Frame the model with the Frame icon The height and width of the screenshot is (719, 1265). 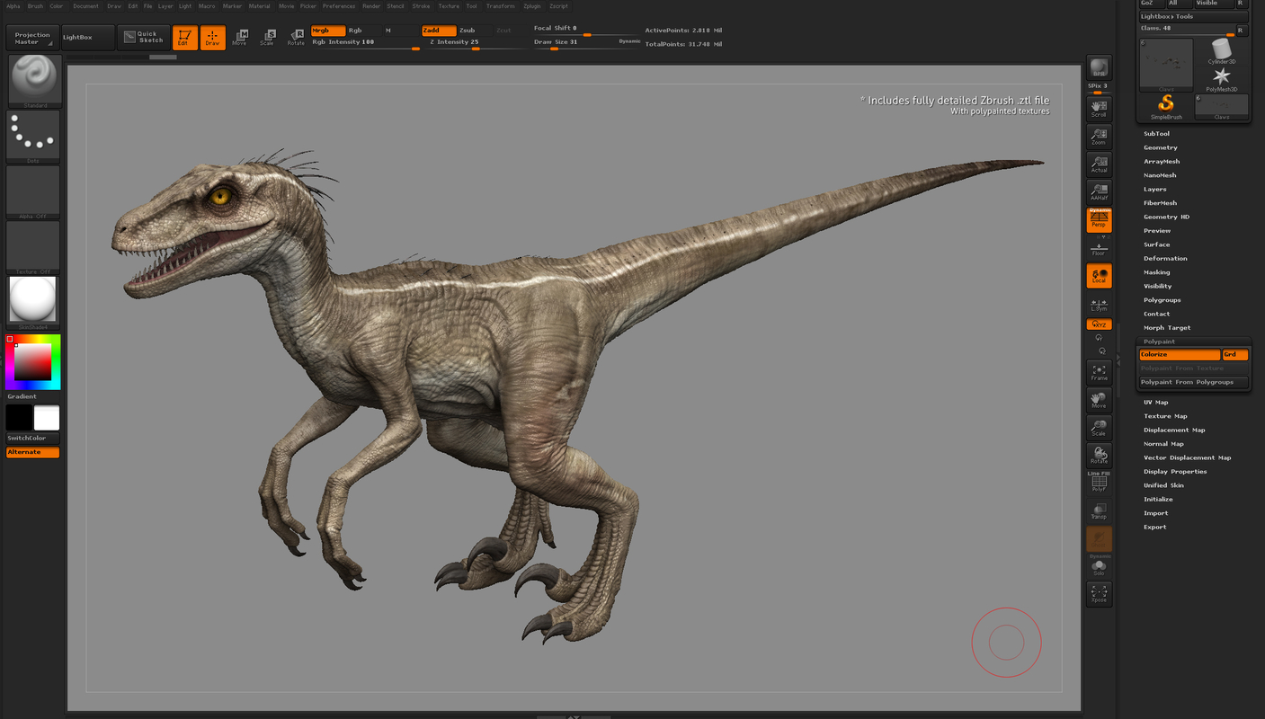pyautogui.click(x=1099, y=370)
